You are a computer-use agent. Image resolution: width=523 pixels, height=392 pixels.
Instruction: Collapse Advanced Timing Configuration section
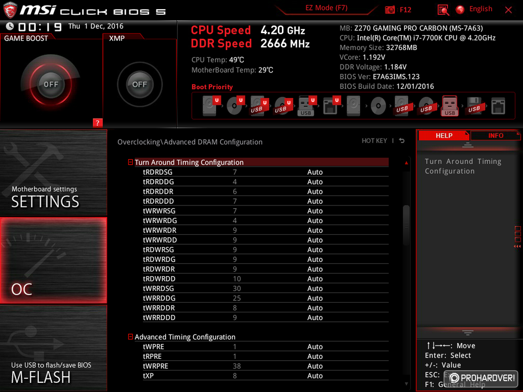(130, 337)
